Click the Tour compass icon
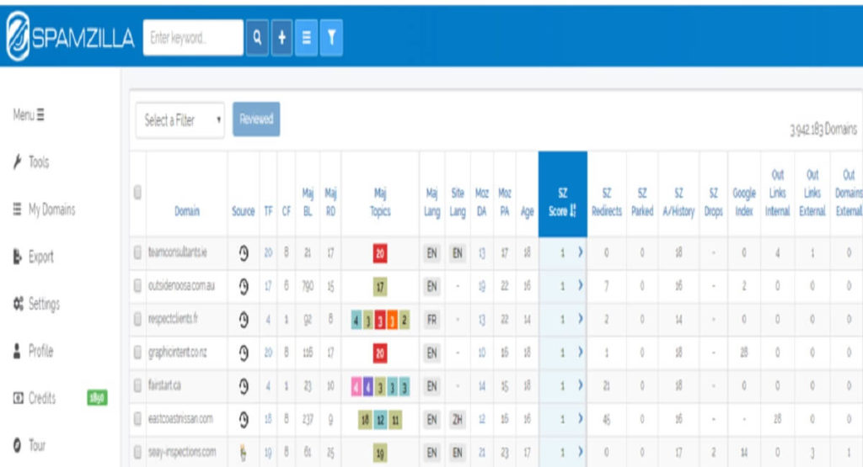 tap(18, 444)
